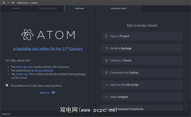Image resolution: width=191 pixels, height=117 pixels.
Task: Click the paint bucket icon beside Choose a Theme
Action: pos(106,60)
